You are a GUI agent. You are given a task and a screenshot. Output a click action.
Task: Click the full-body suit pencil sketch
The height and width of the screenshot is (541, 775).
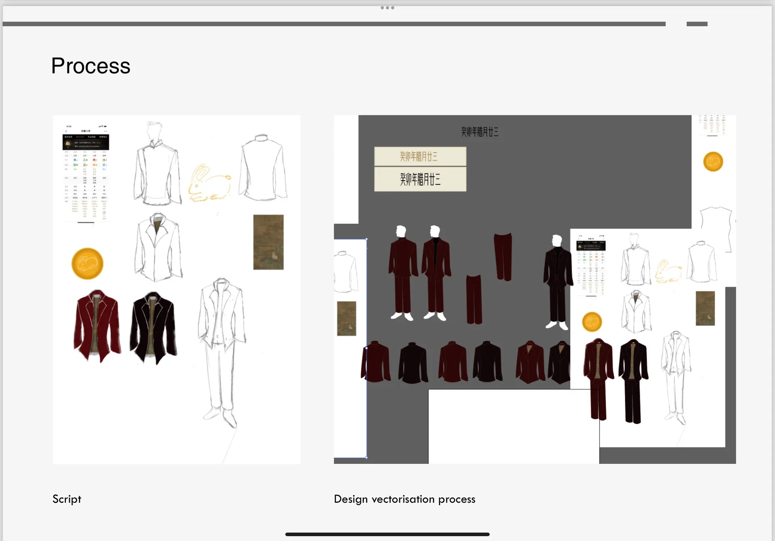pos(221,352)
